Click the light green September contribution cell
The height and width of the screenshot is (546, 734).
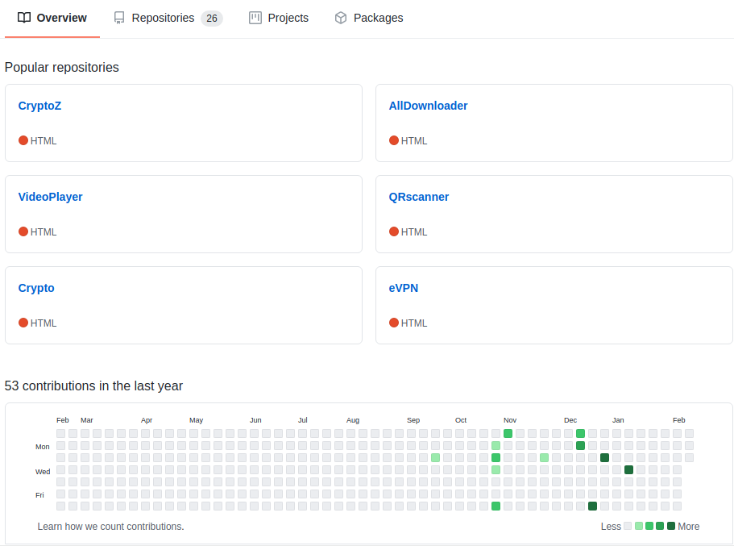[435, 457]
